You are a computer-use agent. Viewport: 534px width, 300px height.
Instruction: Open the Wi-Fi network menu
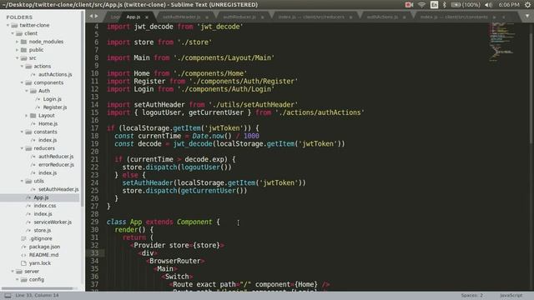421,5
